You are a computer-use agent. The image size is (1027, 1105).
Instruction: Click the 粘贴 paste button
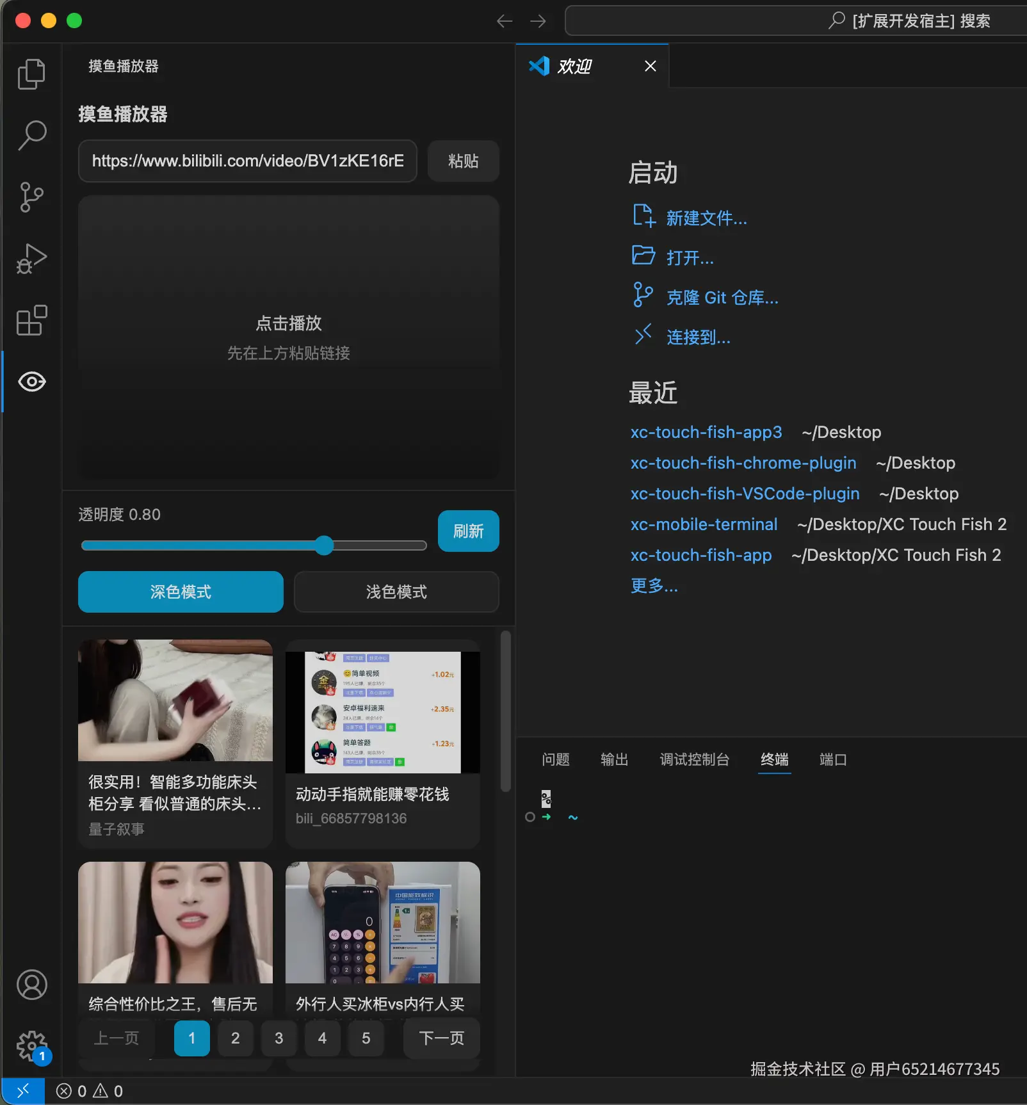[464, 161]
